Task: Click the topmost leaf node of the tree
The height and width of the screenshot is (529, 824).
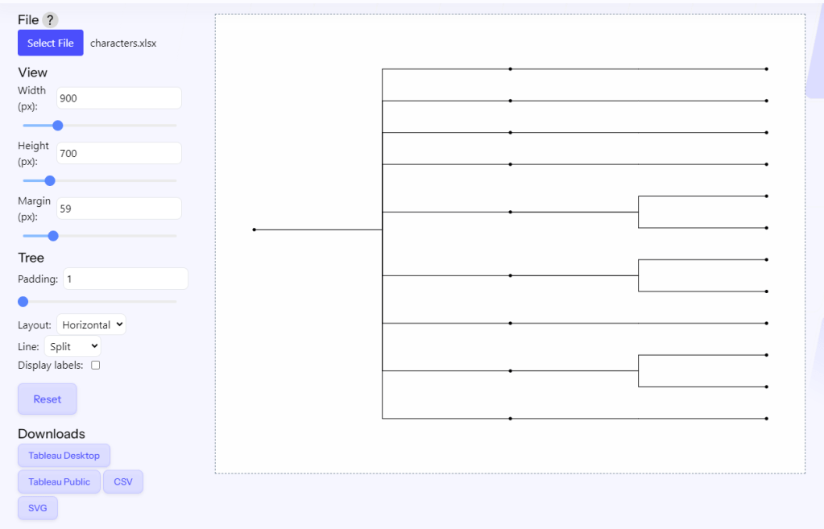Action: (766, 69)
